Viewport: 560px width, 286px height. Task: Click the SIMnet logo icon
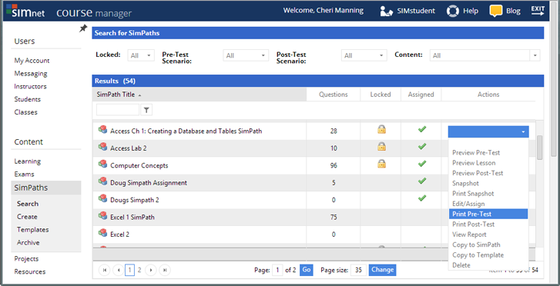[x=25, y=11]
